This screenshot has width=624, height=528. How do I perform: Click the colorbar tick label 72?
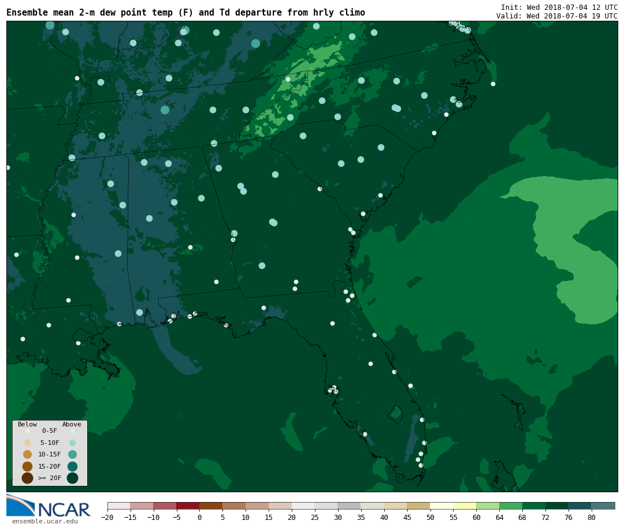[x=545, y=517]
